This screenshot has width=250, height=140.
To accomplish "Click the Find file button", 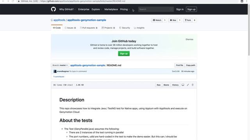I will (180, 65).
